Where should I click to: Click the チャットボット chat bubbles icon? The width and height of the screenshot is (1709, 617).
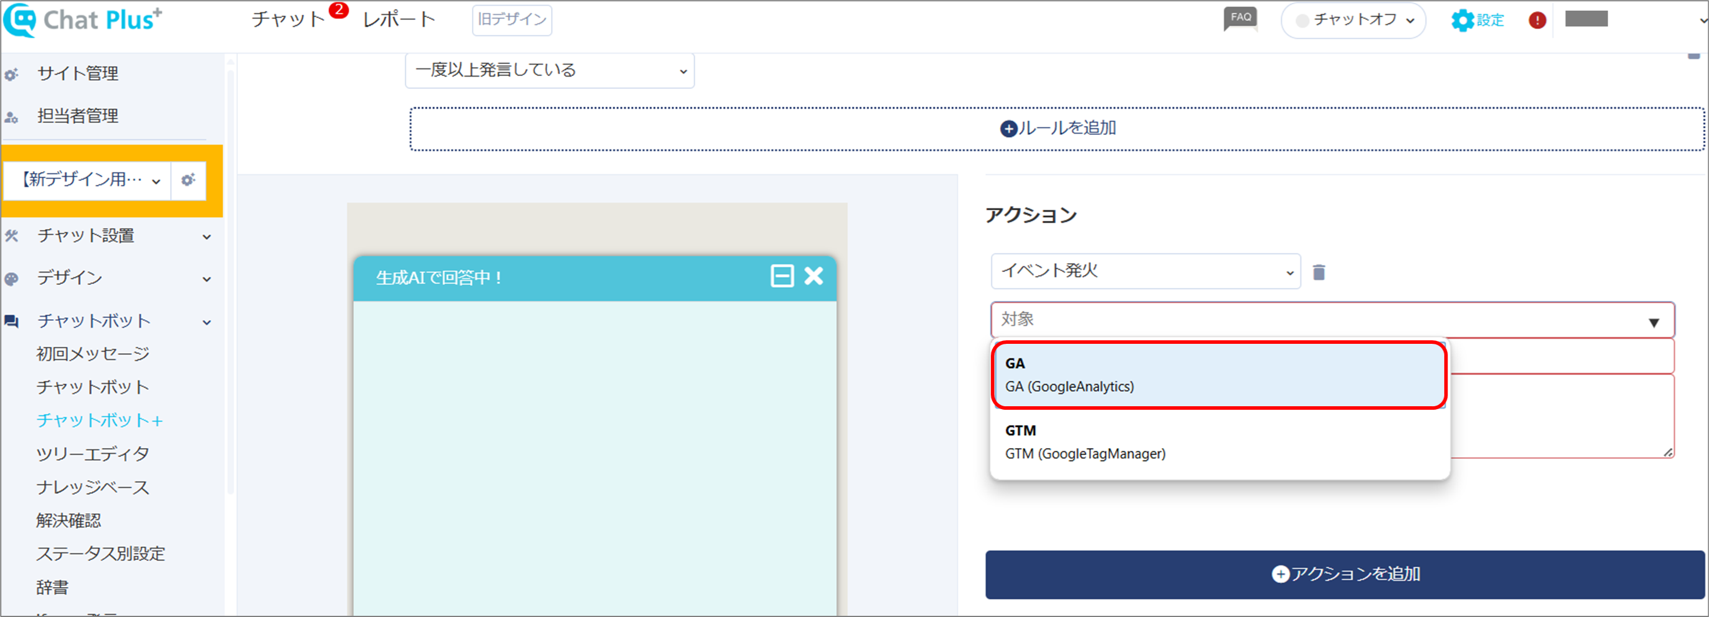pos(11,322)
